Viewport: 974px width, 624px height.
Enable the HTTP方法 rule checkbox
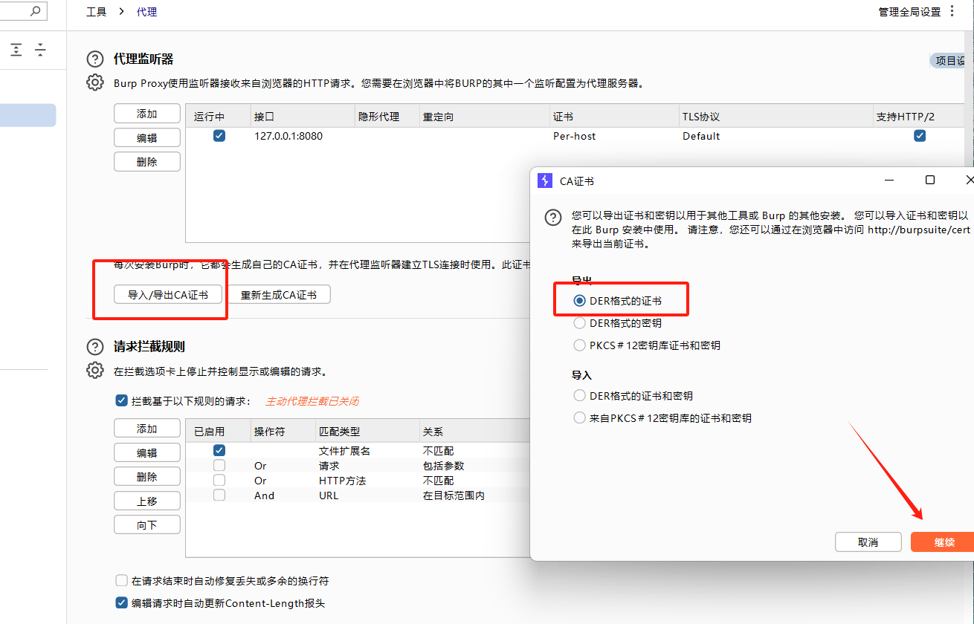tap(219, 481)
